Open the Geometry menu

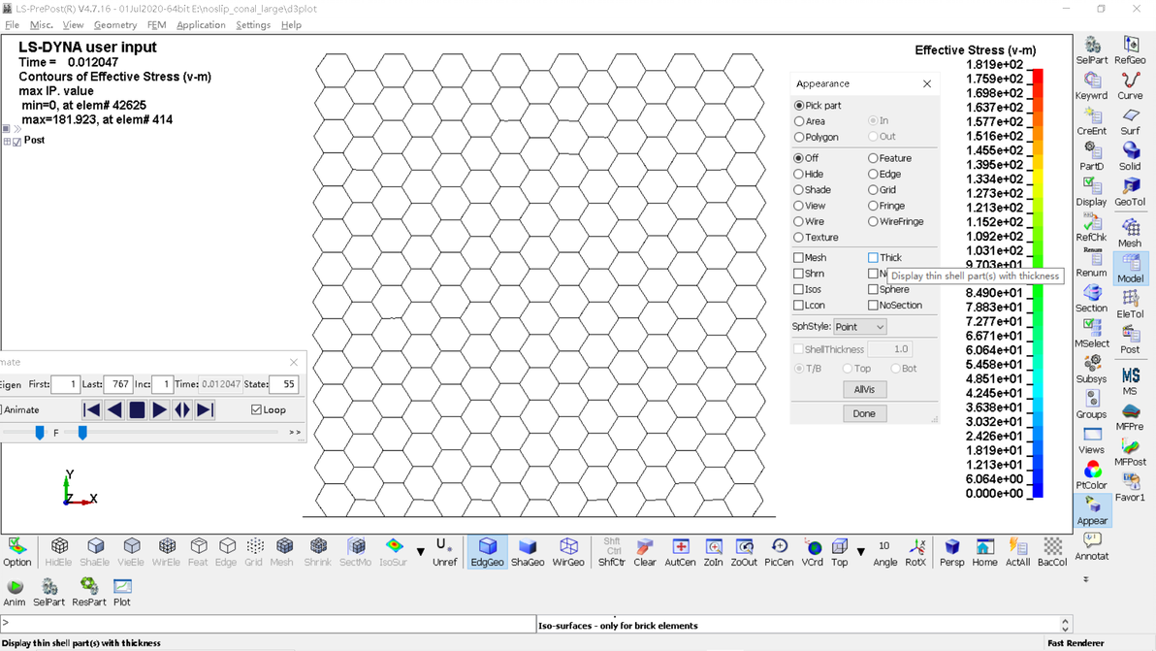(x=115, y=25)
